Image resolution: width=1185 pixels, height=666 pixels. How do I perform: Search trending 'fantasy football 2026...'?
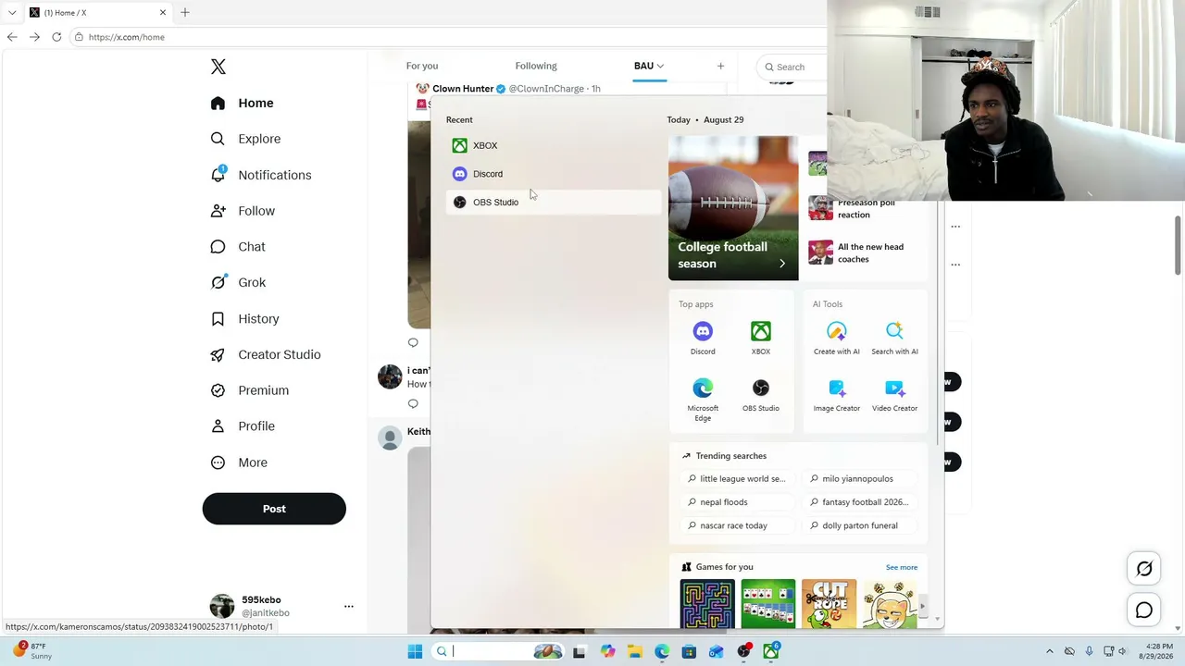click(x=861, y=502)
